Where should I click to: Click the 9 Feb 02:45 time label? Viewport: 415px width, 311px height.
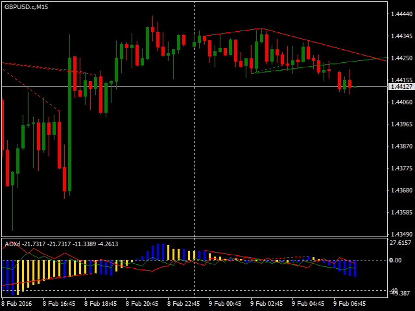coord(267,304)
